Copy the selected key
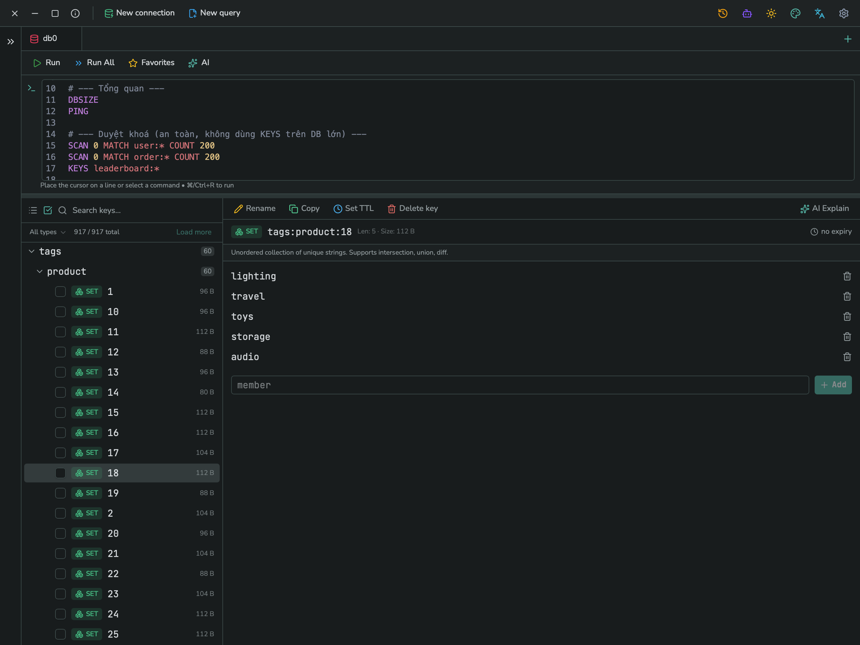Screen dimensions: 860x645 coord(304,209)
